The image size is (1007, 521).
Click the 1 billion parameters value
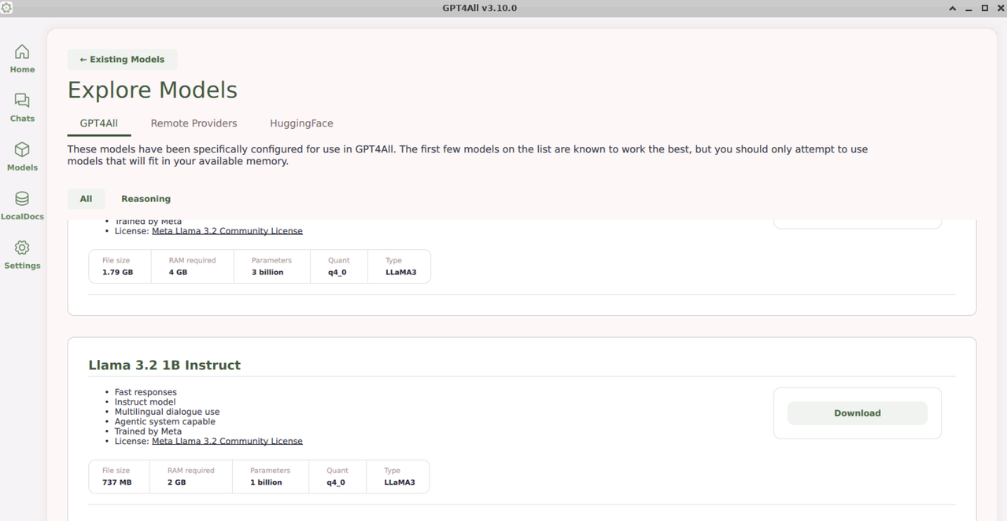point(266,482)
